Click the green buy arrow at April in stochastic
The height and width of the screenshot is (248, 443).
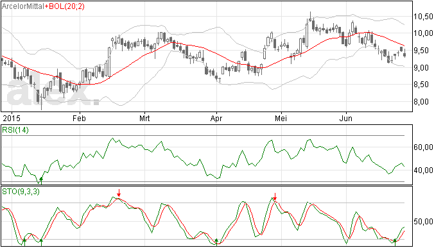216,242
